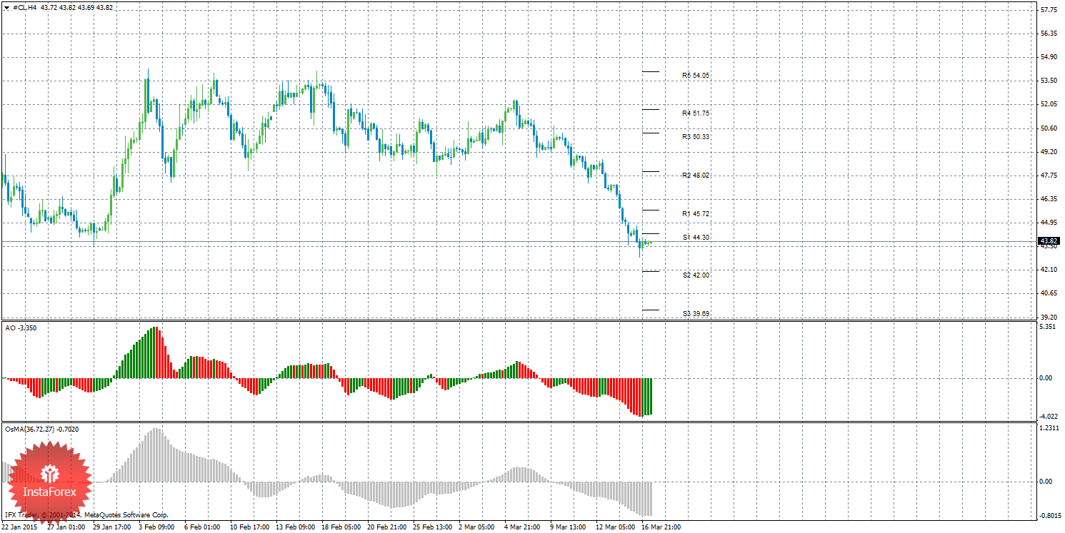Click the OsMA scale maximum 1.2311
This screenshot has height=533, width=1065.
tap(1048, 428)
